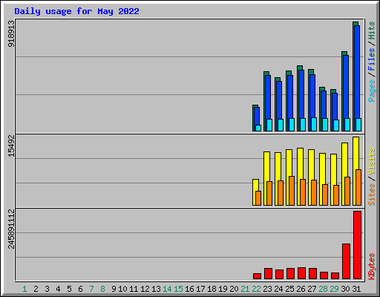Image resolution: width=380 pixels, height=297 pixels.
Task: Click the 'Daily usage for May 2022' title
Action: click(x=76, y=11)
